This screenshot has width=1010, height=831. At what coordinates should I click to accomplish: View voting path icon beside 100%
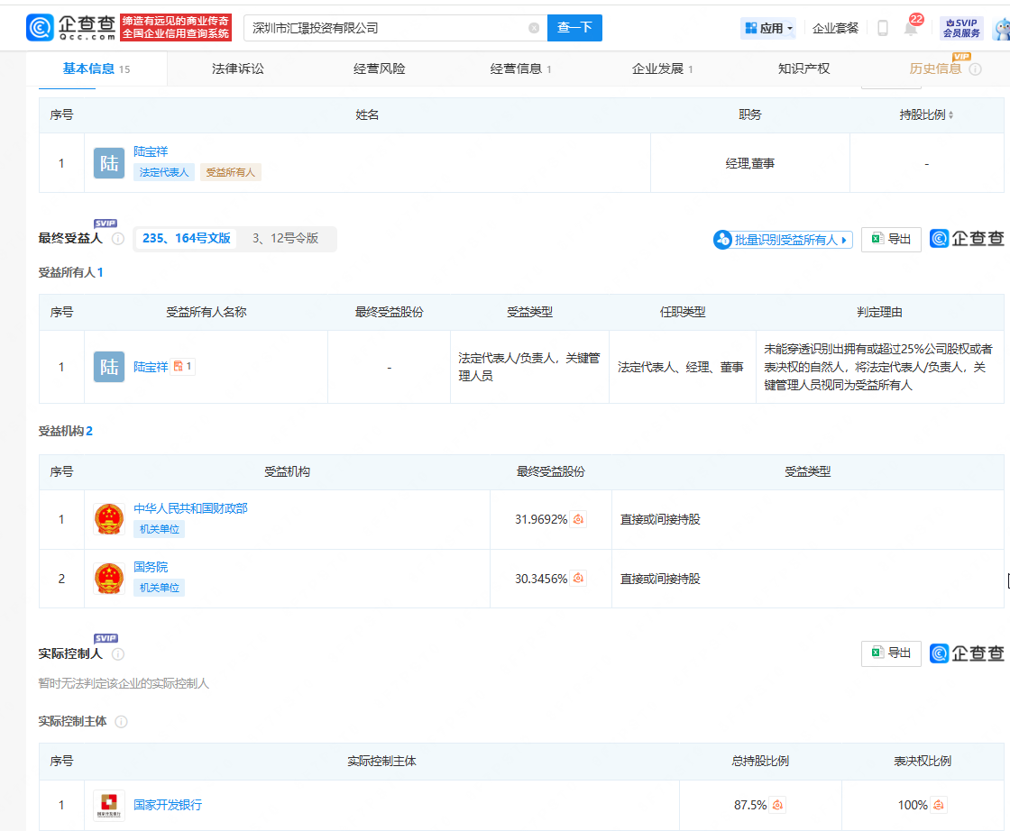[939, 805]
